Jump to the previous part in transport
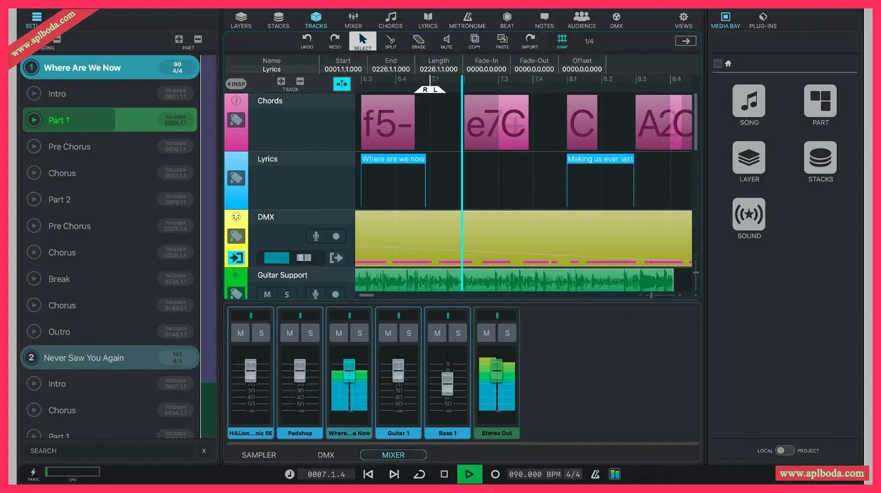The image size is (881, 493). pos(368,474)
